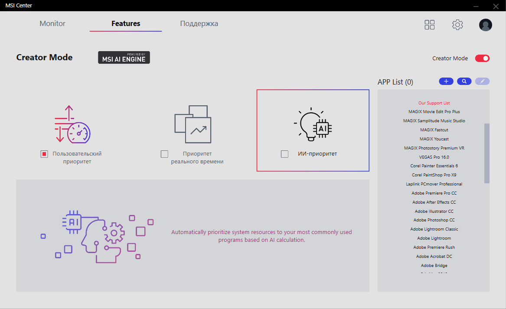
Task: Click 'Adobe Premiere Rush' in list
Action: [434, 247]
